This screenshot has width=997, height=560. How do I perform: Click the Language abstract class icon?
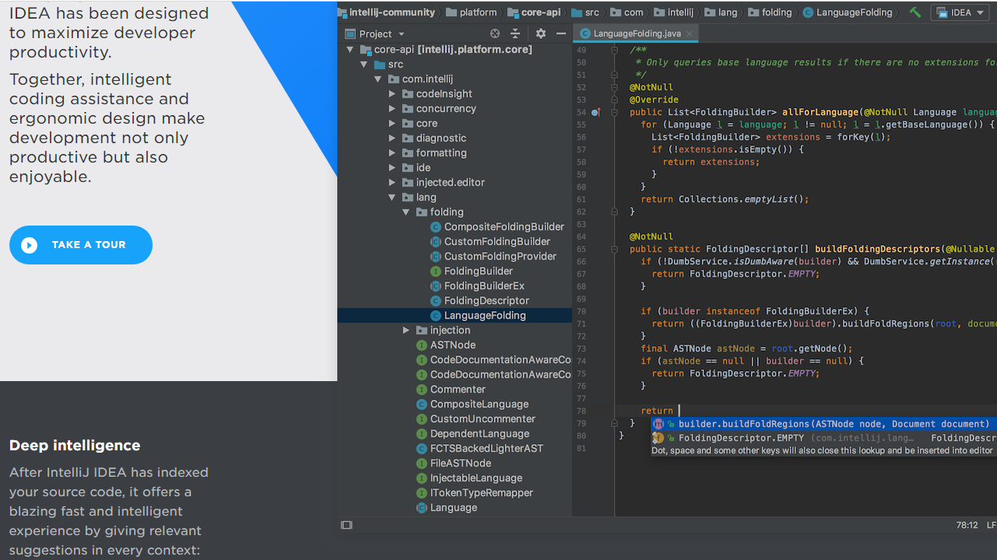(x=422, y=508)
